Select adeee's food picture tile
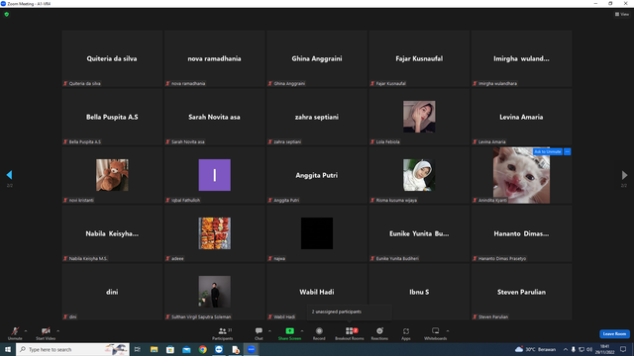634x356 pixels. [214, 233]
